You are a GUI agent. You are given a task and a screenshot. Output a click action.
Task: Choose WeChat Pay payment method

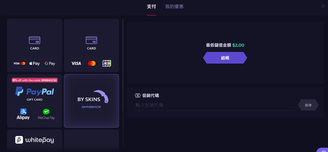46,114
